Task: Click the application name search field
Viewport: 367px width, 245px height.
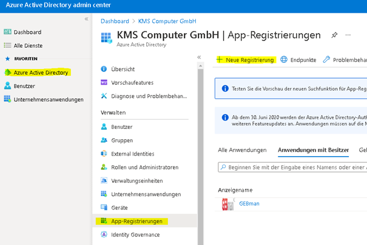Action: (x=294, y=167)
